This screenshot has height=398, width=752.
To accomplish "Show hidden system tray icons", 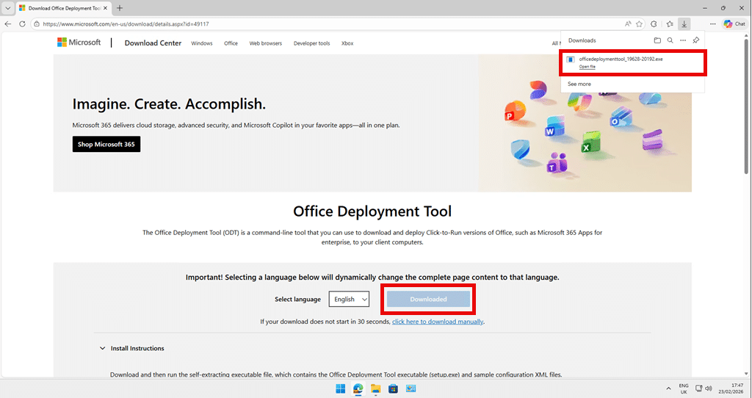I will pos(668,388).
